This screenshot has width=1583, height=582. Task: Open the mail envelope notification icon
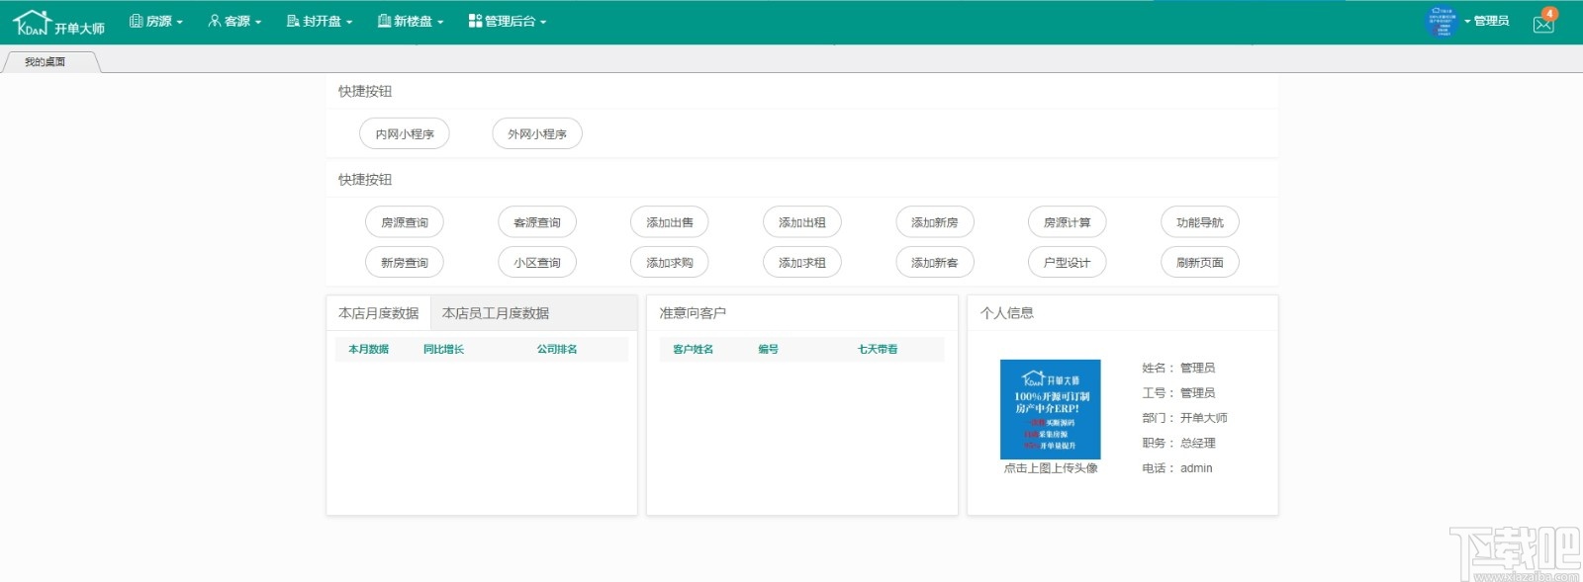tap(1543, 25)
